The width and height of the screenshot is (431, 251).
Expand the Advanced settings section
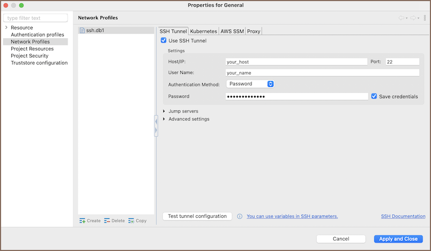click(164, 119)
